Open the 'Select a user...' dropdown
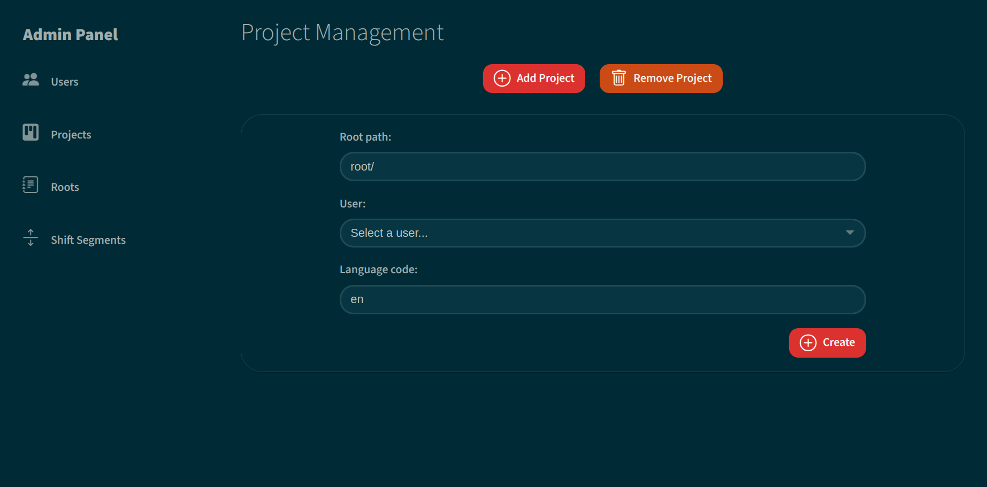The width and height of the screenshot is (987, 487). pos(588,233)
